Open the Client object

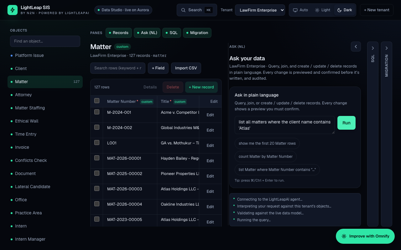coord(45,68)
